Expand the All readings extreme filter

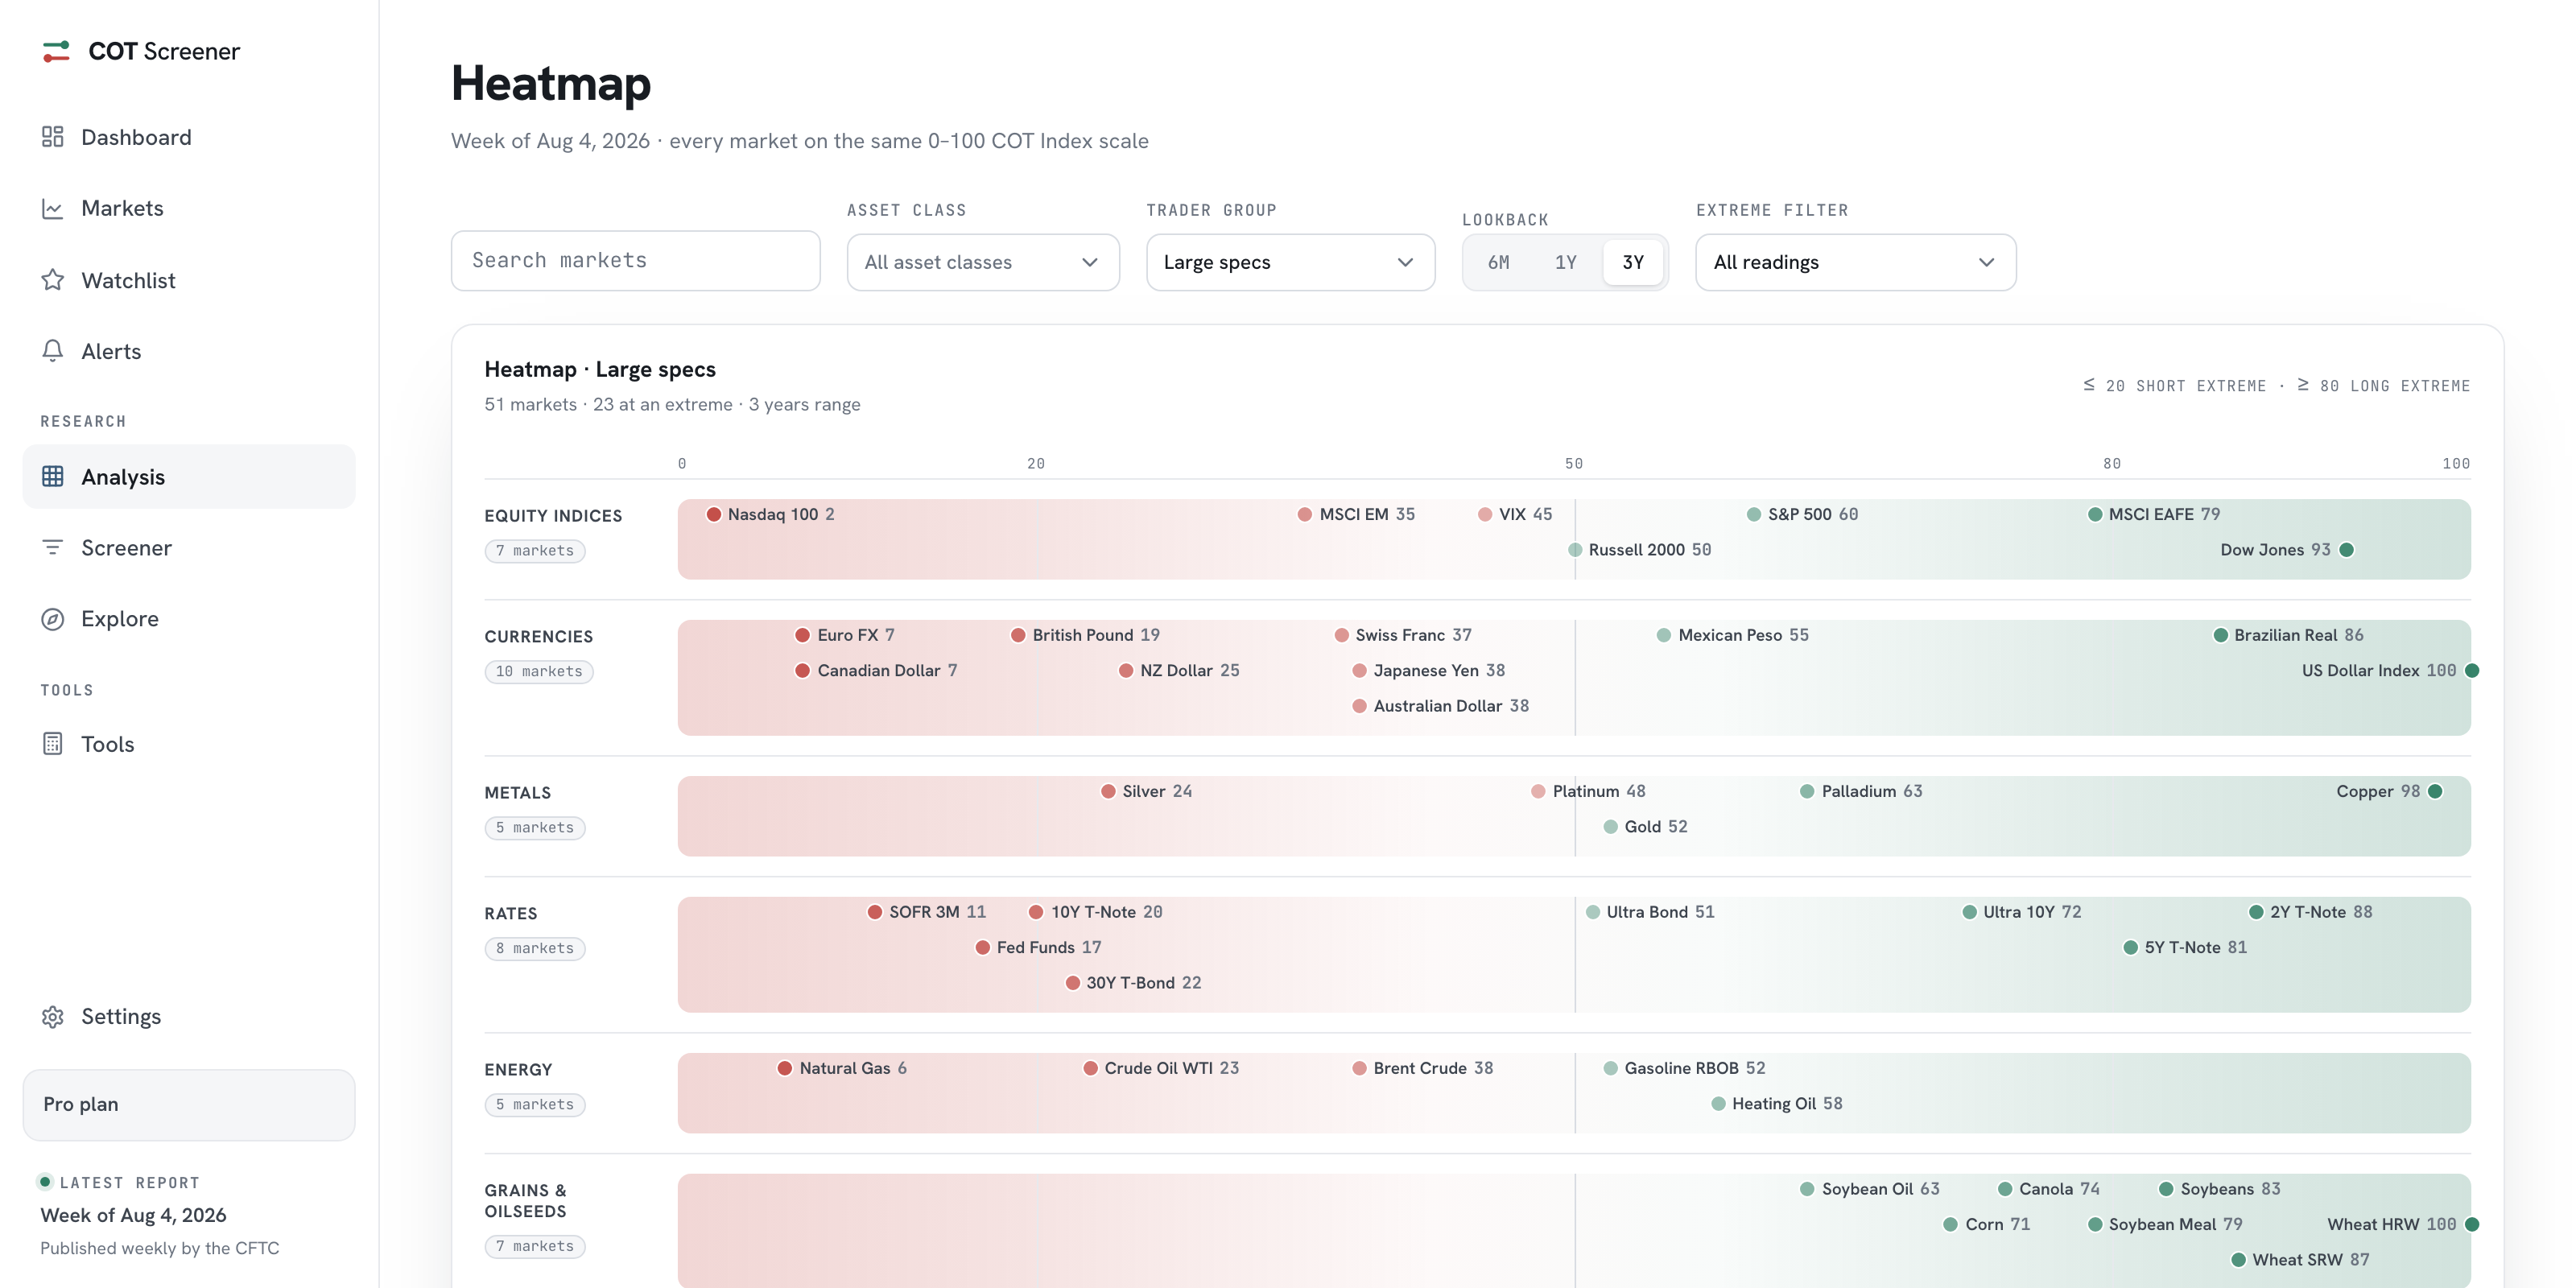coord(1855,263)
